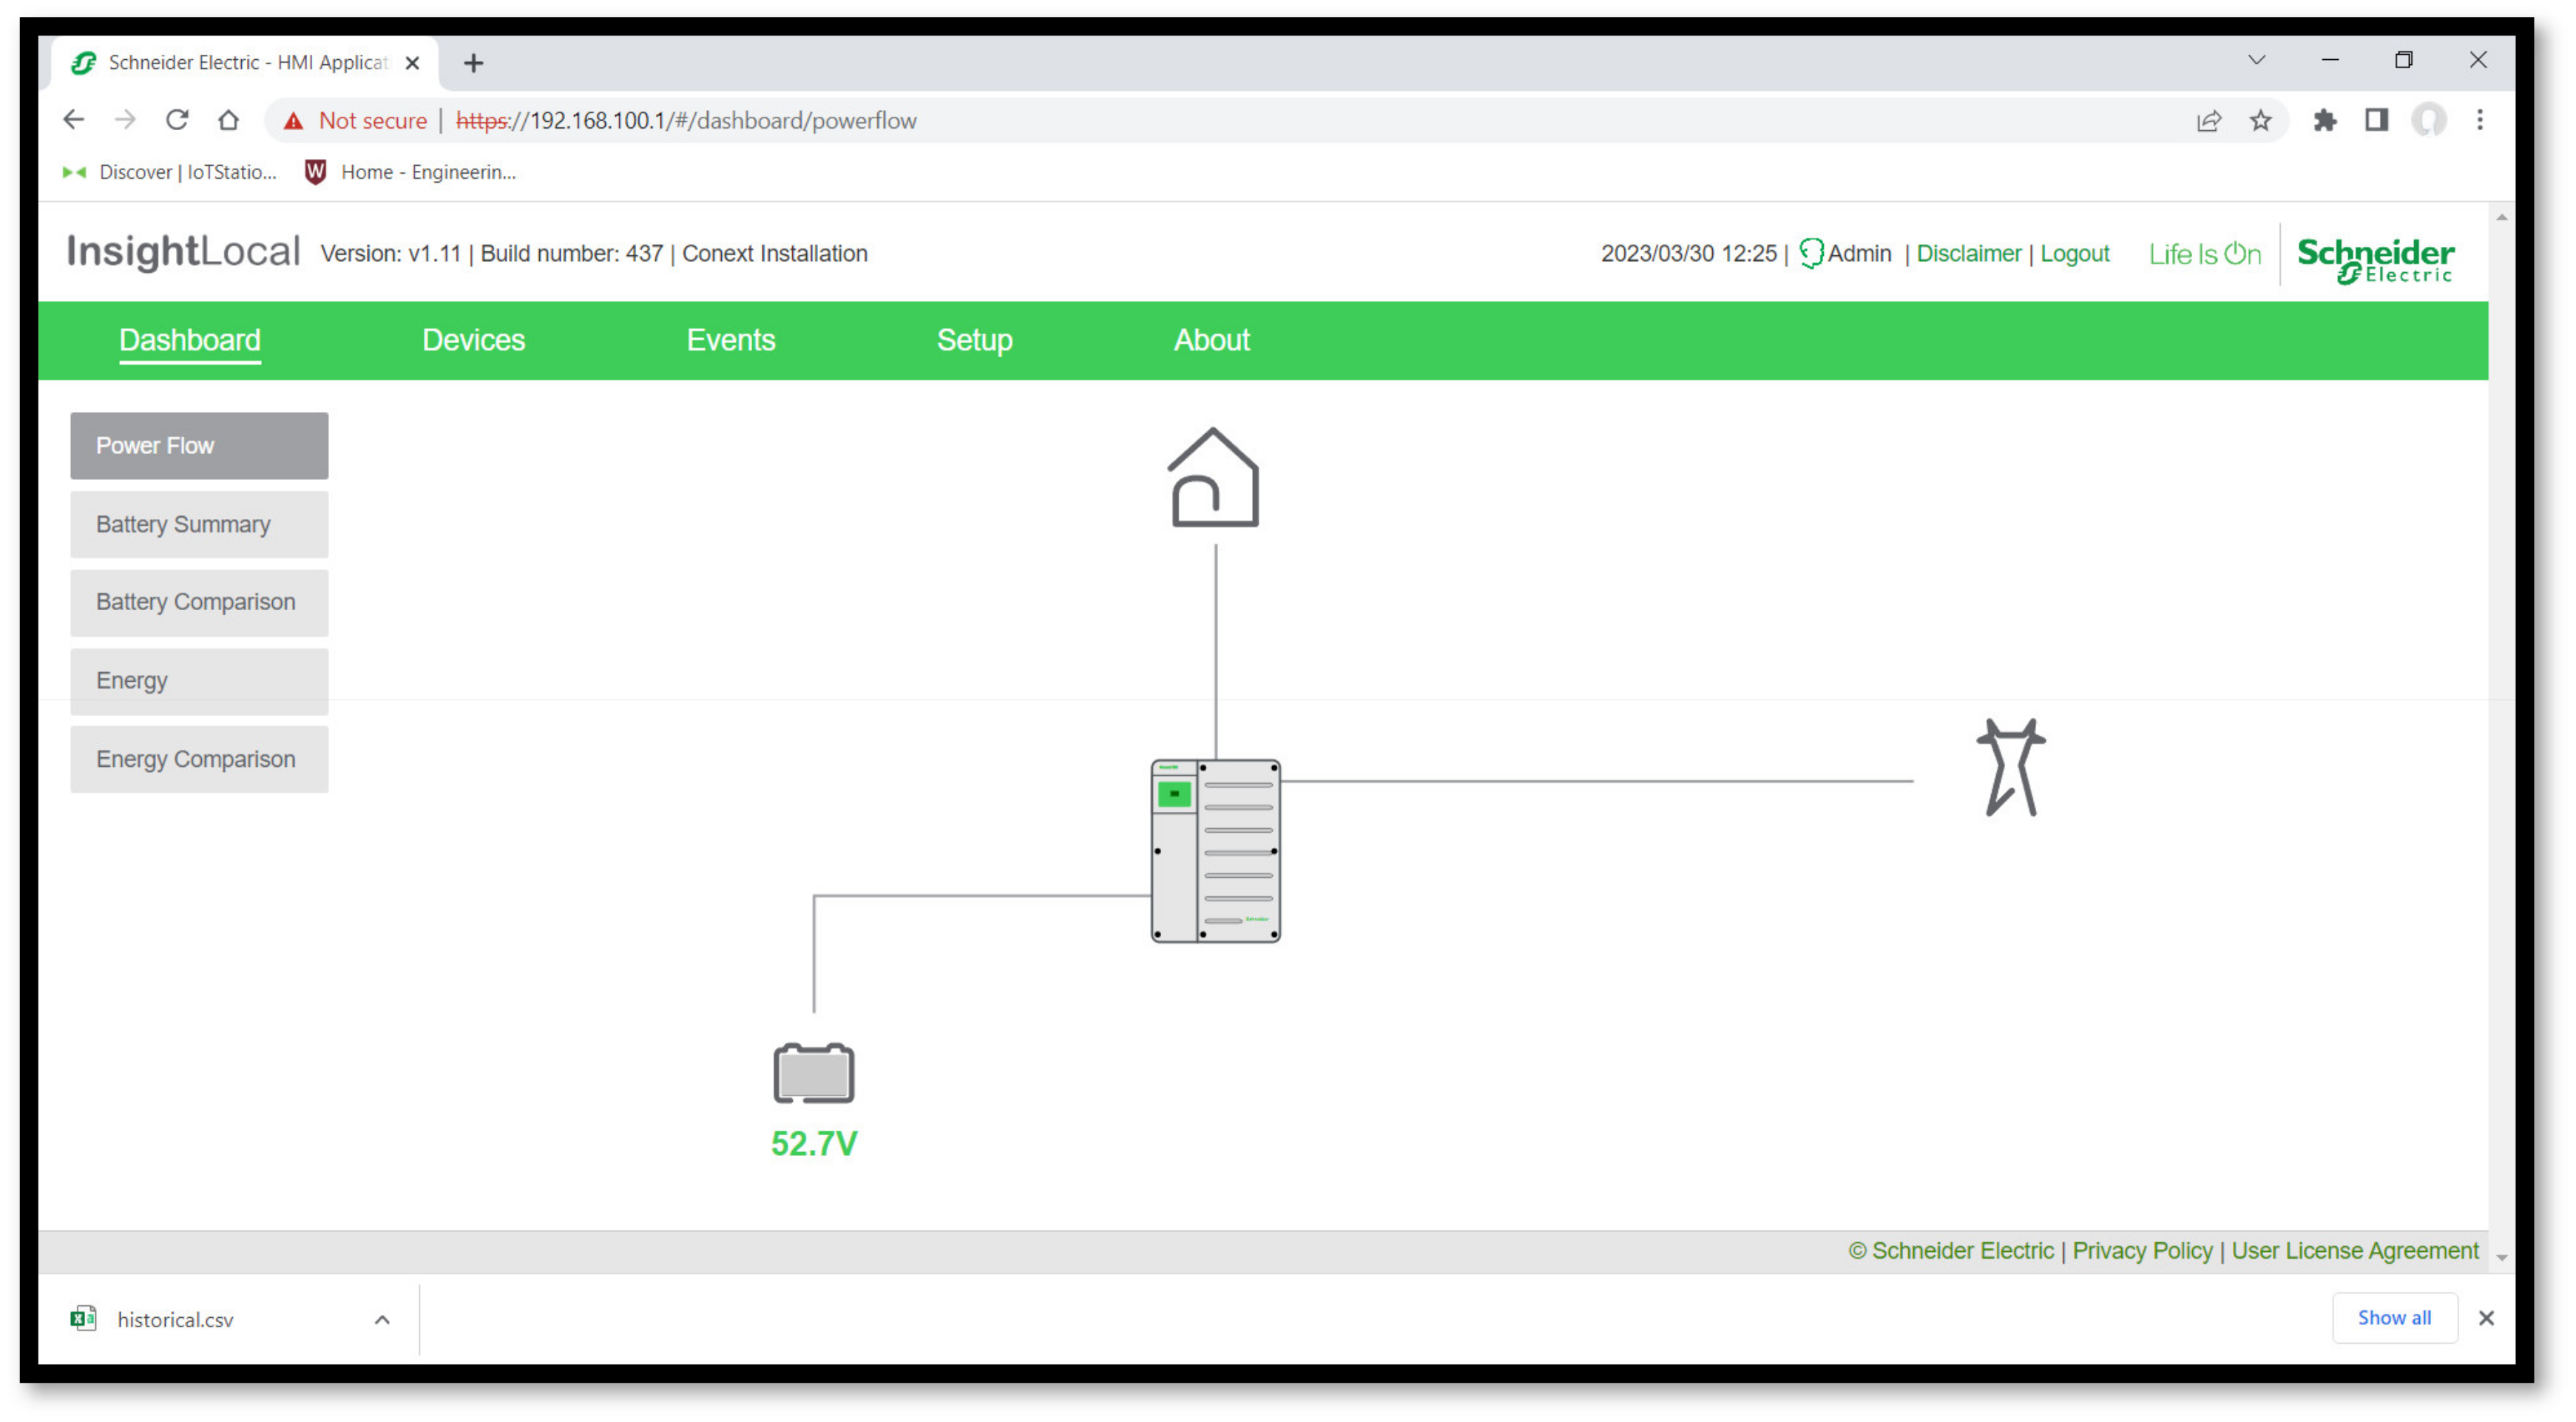Expand historical.csv download options chevron
Image resolution: width=2576 pixels, height=1422 pixels.
(x=382, y=1320)
